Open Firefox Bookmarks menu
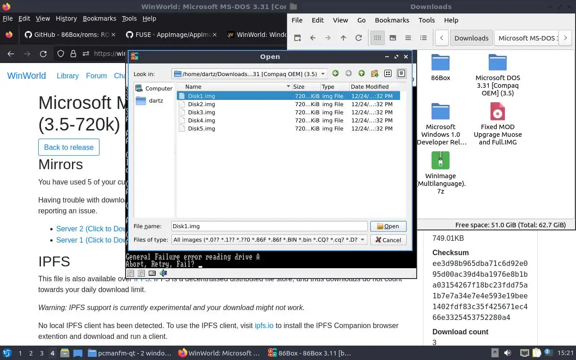This screenshot has height=360, width=576. [99, 18]
